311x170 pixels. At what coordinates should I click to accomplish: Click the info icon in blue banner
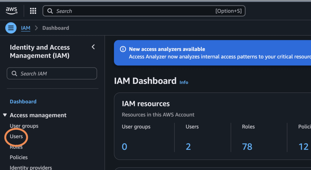[x=123, y=49]
